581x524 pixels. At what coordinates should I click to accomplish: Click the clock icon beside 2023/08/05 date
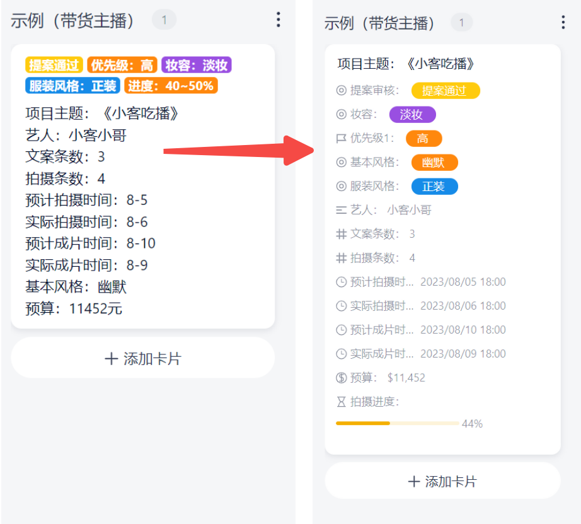click(342, 282)
